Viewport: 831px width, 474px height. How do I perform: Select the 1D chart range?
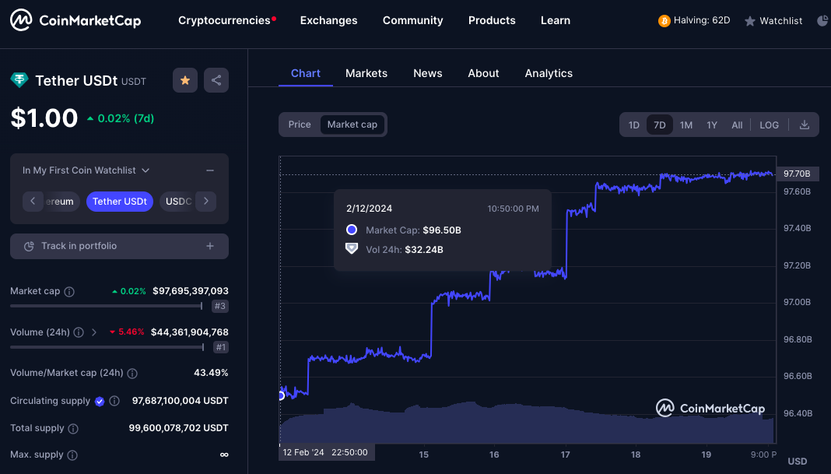click(634, 125)
